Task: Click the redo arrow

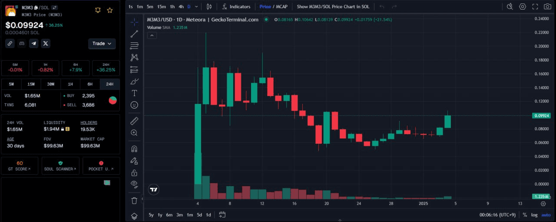Action: pos(394,6)
